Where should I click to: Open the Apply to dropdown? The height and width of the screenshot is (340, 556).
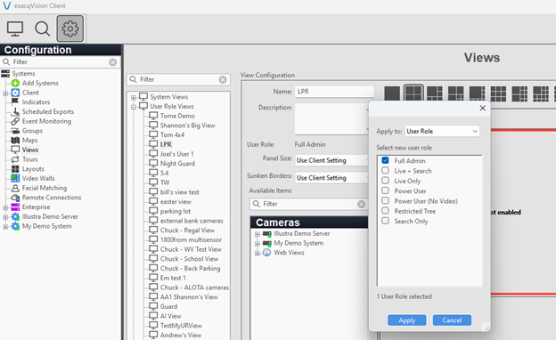pos(442,132)
